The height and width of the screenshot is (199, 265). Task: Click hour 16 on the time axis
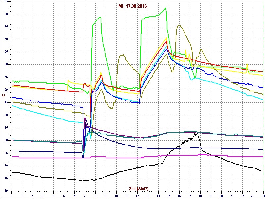(x=179, y=195)
